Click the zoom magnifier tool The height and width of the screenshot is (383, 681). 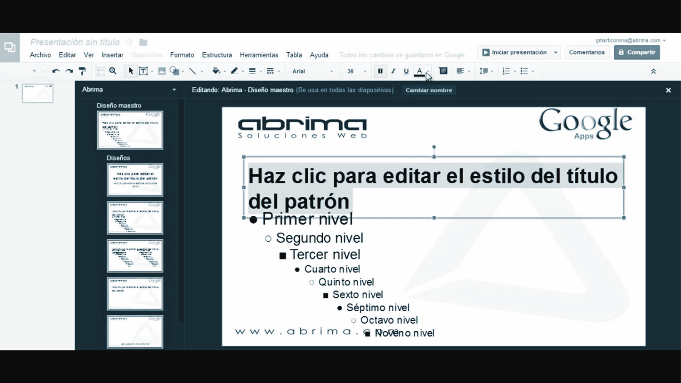113,71
